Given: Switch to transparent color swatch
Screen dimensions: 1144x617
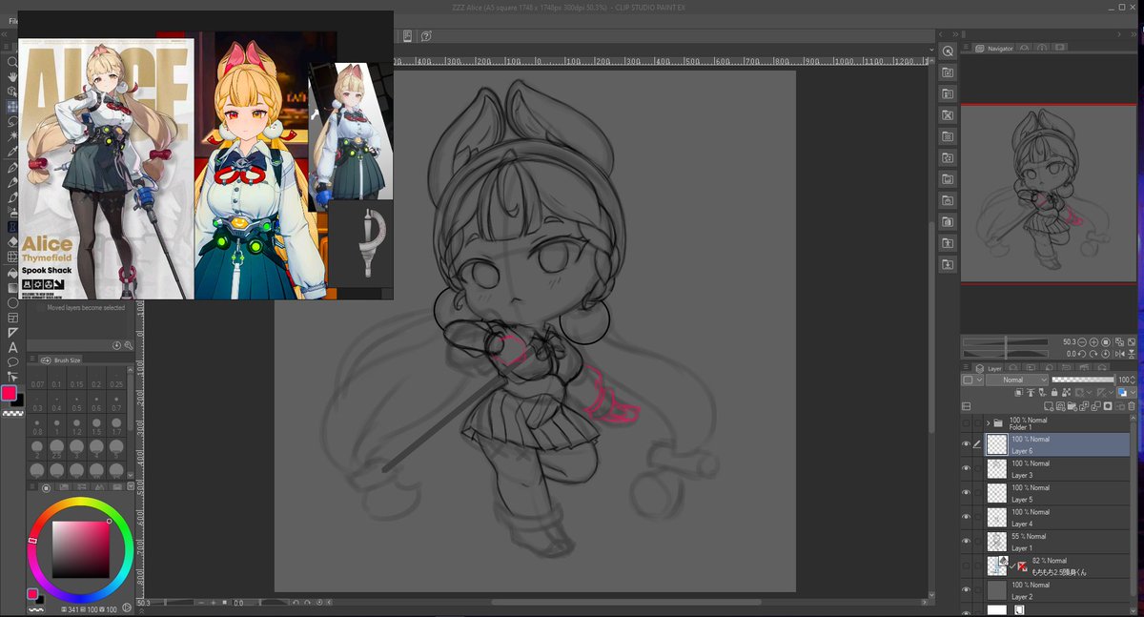Looking at the screenshot, I should coord(13,413).
